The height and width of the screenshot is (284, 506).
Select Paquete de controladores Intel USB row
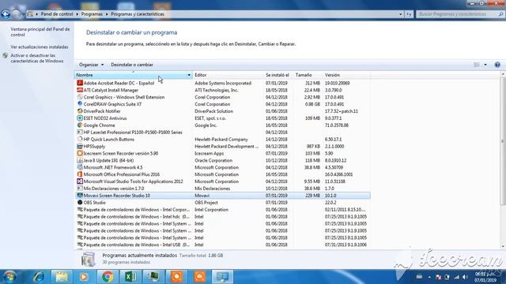(223, 245)
